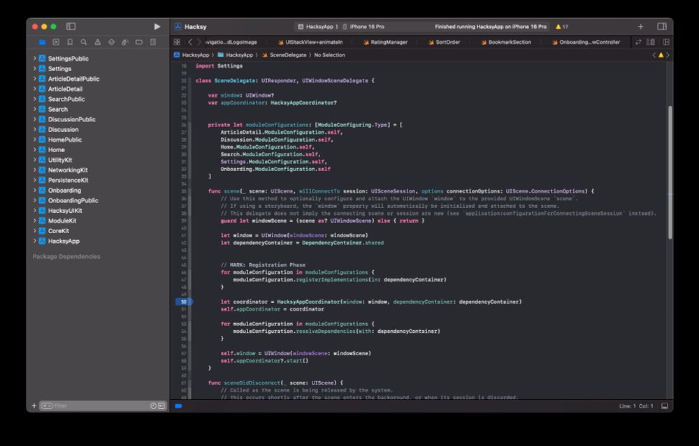
Task: Switch to the RatingManager tab
Action: [x=388, y=42]
